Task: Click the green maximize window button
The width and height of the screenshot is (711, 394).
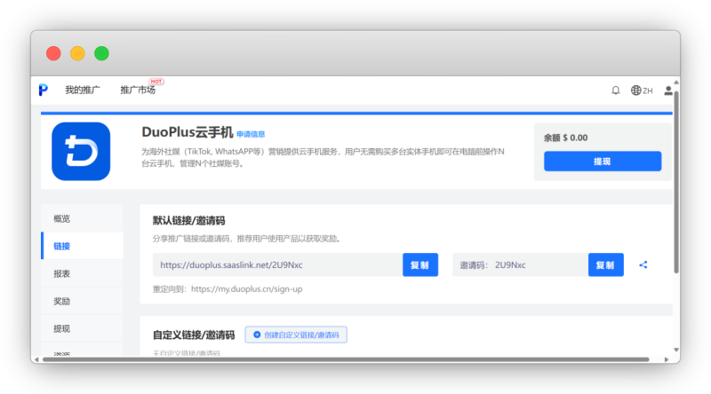Action: [x=101, y=53]
